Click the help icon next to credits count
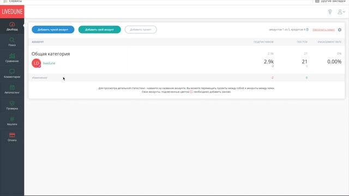This screenshot has width=349, height=196. [x=307, y=29]
